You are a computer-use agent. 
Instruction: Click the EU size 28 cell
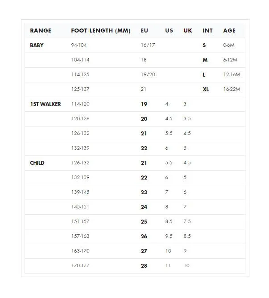point(144,265)
